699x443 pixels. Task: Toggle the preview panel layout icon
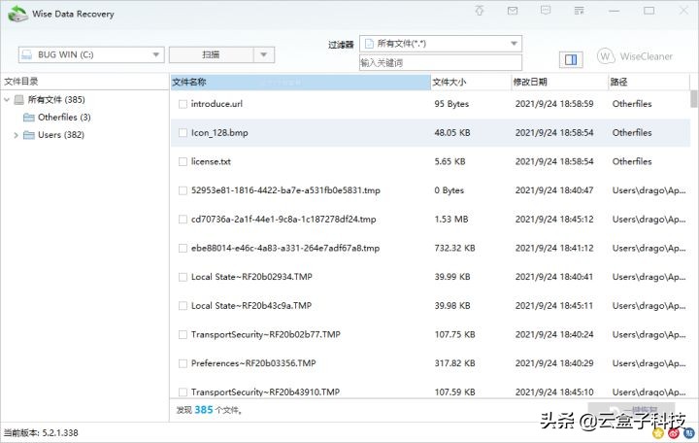571,59
